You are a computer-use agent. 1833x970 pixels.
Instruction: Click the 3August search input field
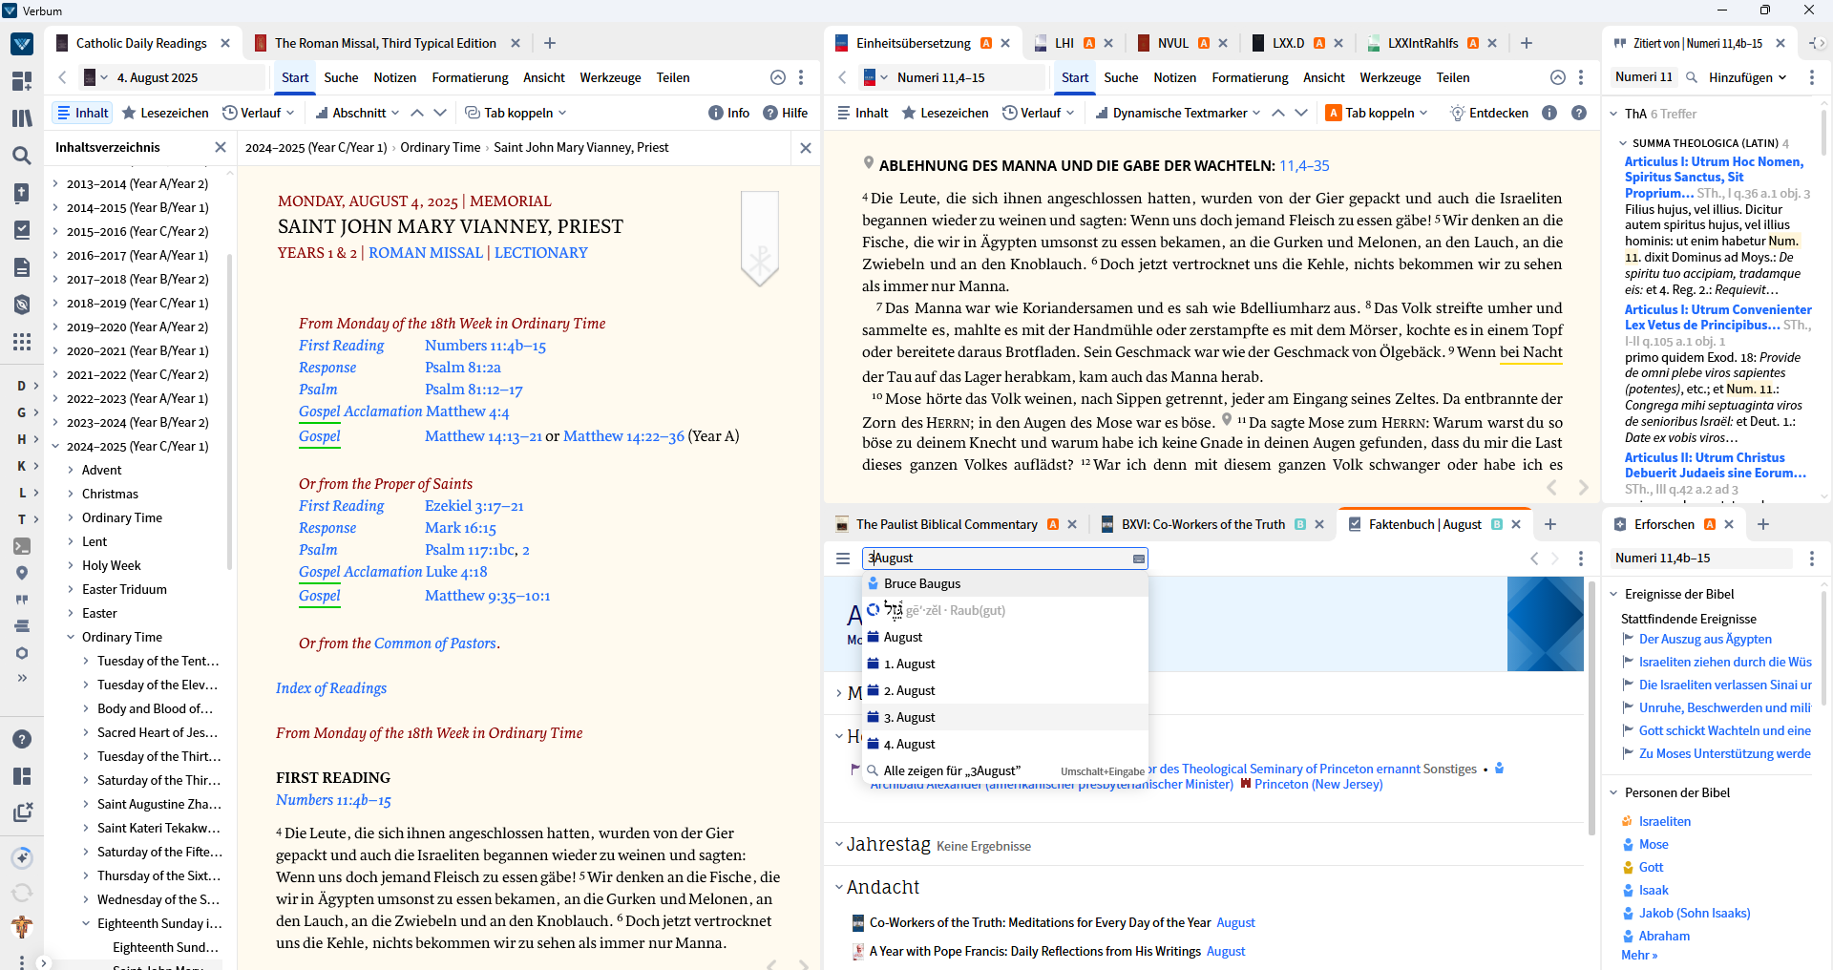point(1004,559)
